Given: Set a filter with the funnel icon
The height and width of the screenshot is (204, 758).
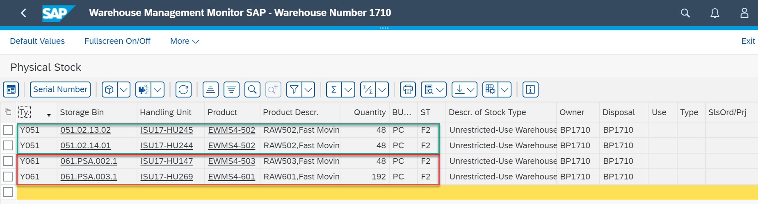Looking at the screenshot, I should 294,89.
